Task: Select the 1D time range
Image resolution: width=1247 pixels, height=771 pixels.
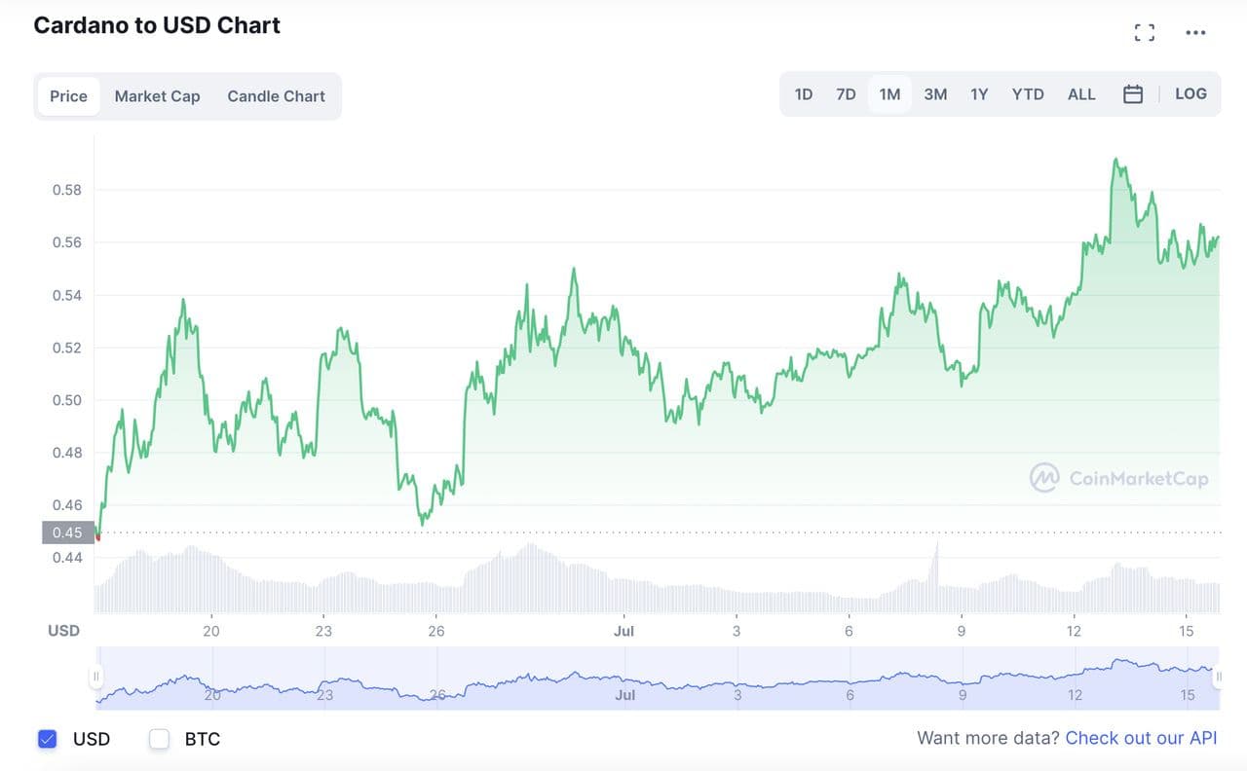Action: point(803,94)
